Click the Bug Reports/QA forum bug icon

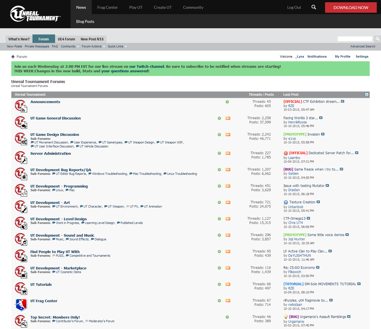[x=21, y=174]
